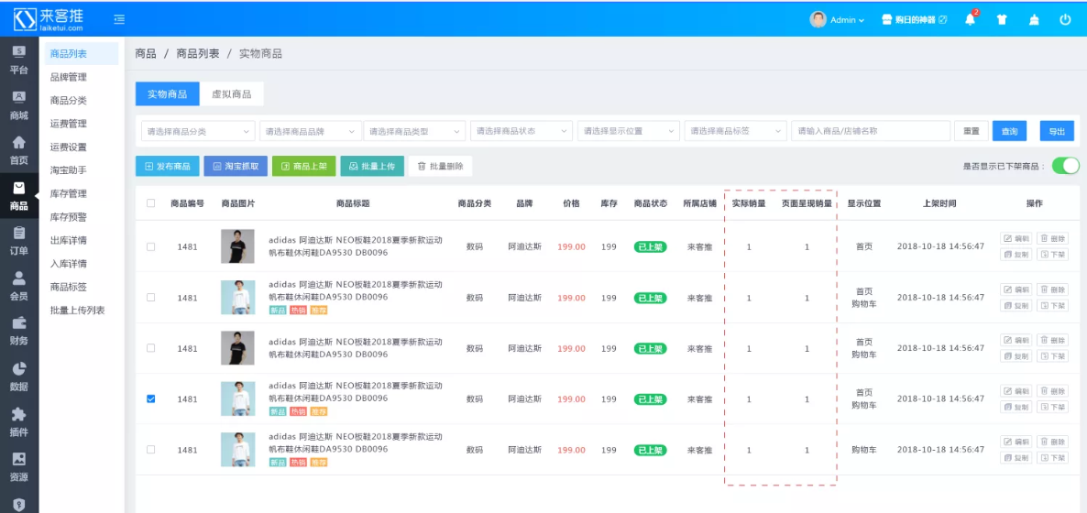This screenshot has height=513, width=1087.
Task: Open the 请选择显示位置 dropdown
Action: (x=629, y=131)
